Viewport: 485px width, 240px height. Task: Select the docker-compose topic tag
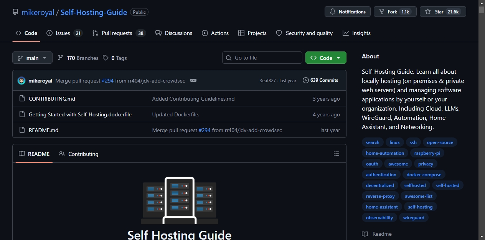pyautogui.click(x=424, y=175)
